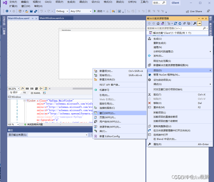Click 管理 NuGet 程序包(N)... menu entry

(167, 75)
